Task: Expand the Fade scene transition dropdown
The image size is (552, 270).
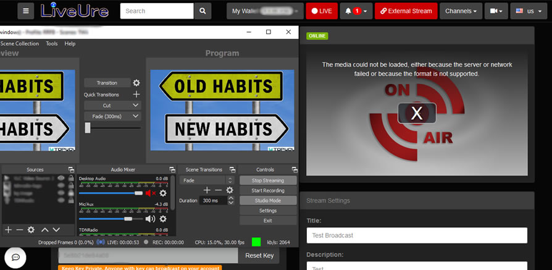Action: pos(207,180)
